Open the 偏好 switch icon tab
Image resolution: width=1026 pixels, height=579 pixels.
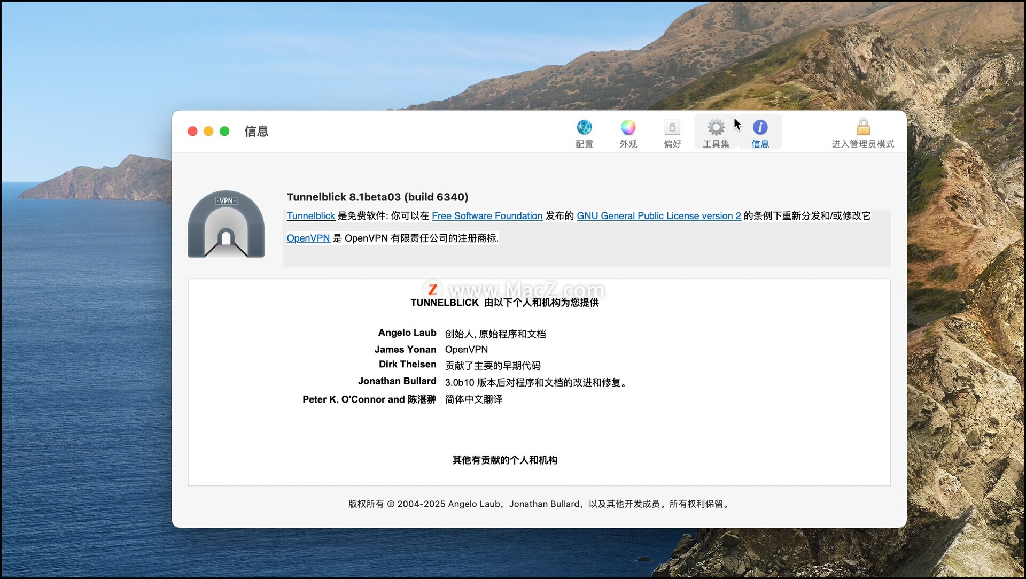[672, 133]
